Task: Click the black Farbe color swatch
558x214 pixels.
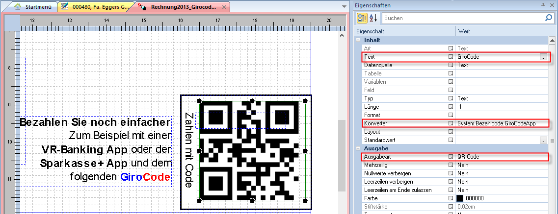Action: pyautogui.click(x=460, y=198)
